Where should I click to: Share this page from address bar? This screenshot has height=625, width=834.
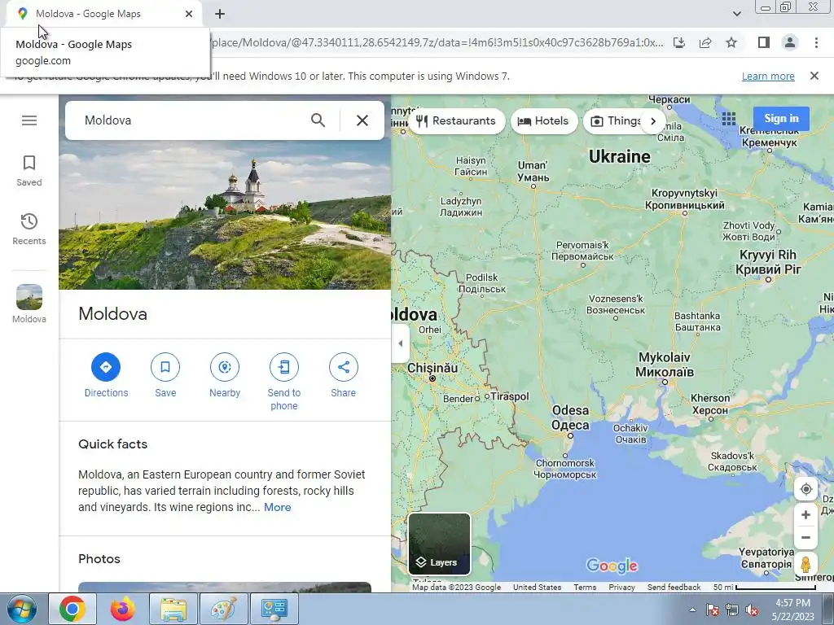tap(705, 42)
